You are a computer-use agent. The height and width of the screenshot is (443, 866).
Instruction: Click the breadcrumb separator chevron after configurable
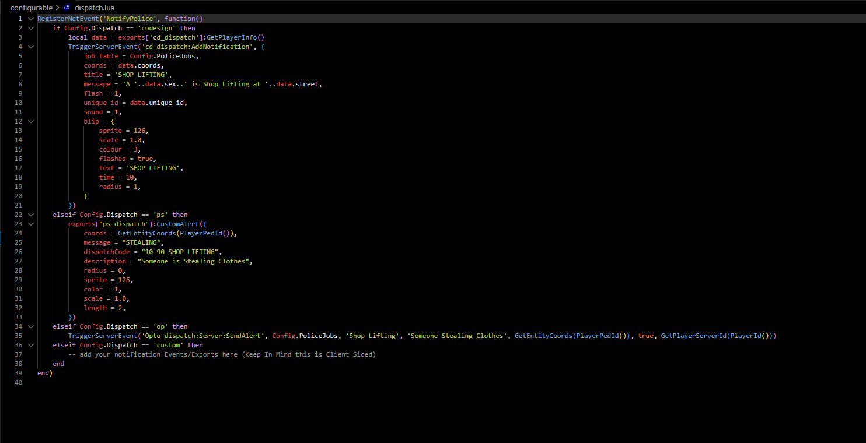(x=57, y=8)
